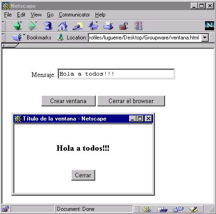
Task: Click the Stop traffic light icon
Action: [x=138, y=26]
